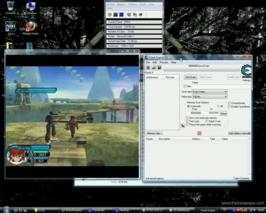266x213 pixels.
Task: Check Pause the game while scanning
Action: tap(188, 125)
